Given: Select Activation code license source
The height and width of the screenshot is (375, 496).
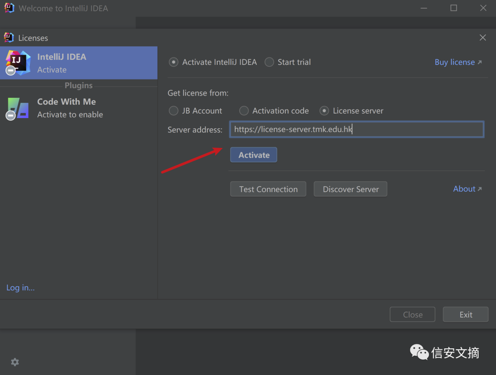Looking at the screenshot, I should click(274, 111).
